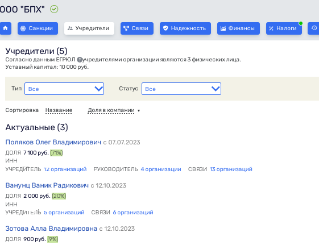Open Поляков Олег Владимирович profile
319x245 pixels.
click(53, 142)
